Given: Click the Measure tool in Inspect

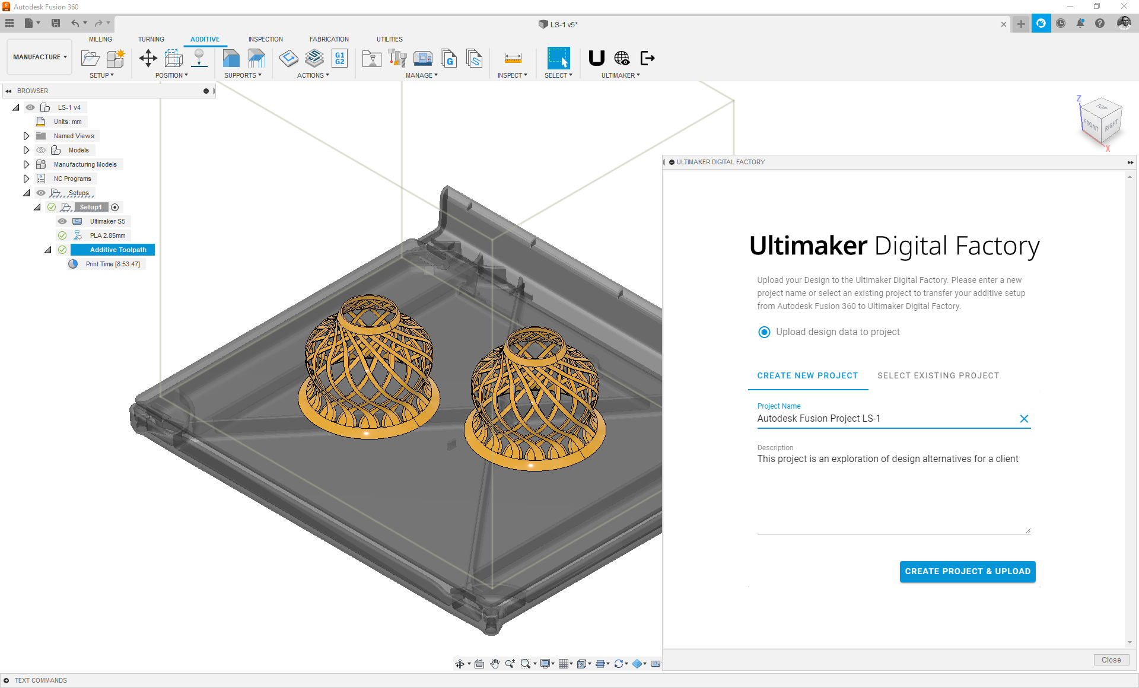Looking at the screenshot, I should (x=513, y=58).
